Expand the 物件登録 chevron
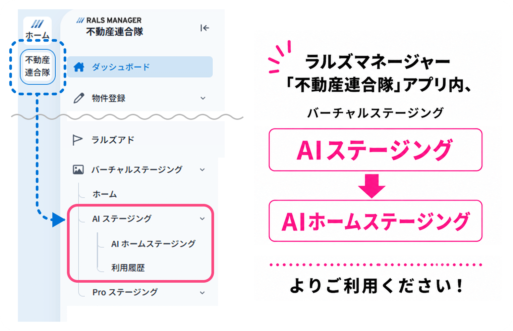The width and height of the screenshot is (513, 331). pos(203,98)
